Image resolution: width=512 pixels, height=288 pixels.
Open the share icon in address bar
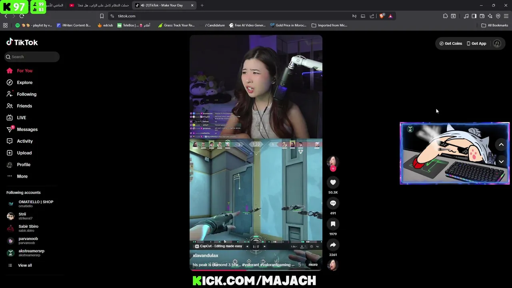click(372, 16)
